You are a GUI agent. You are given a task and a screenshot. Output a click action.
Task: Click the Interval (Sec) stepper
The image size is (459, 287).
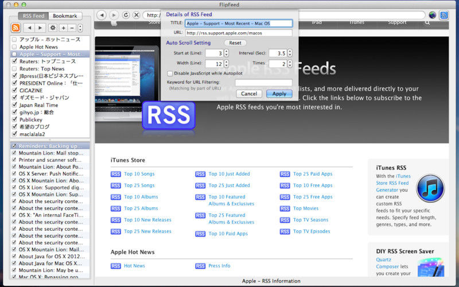tap(290, 53)
